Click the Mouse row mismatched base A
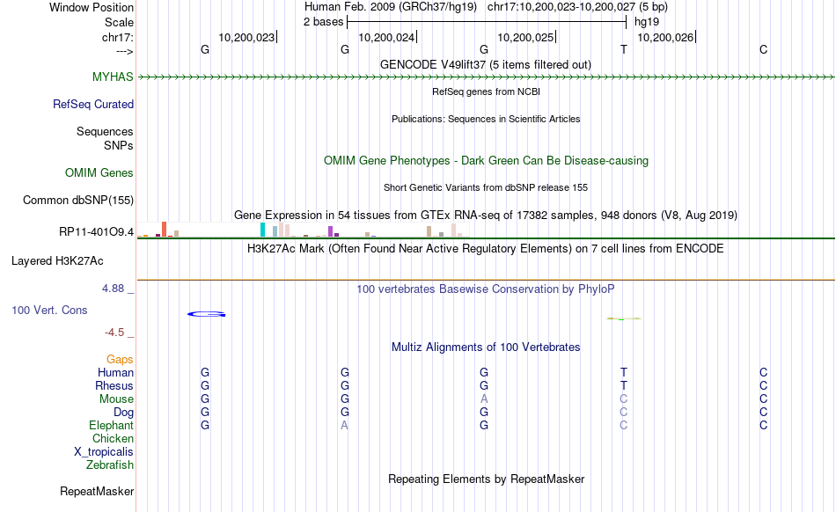The width and height of the screenshot is (836, 512). pos(484,399)
